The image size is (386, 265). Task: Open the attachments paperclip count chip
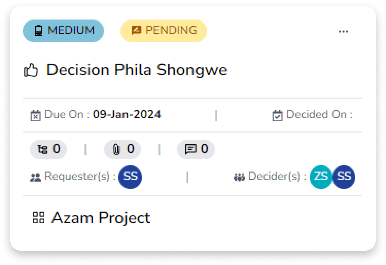[x=122, y=149]
